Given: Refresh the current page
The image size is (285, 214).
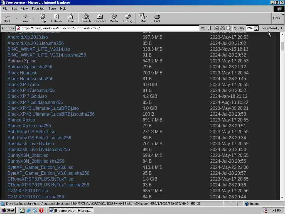Looking at the screenshot, I should click(56, 18).
